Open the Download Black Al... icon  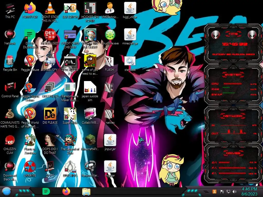click(10, 167)
